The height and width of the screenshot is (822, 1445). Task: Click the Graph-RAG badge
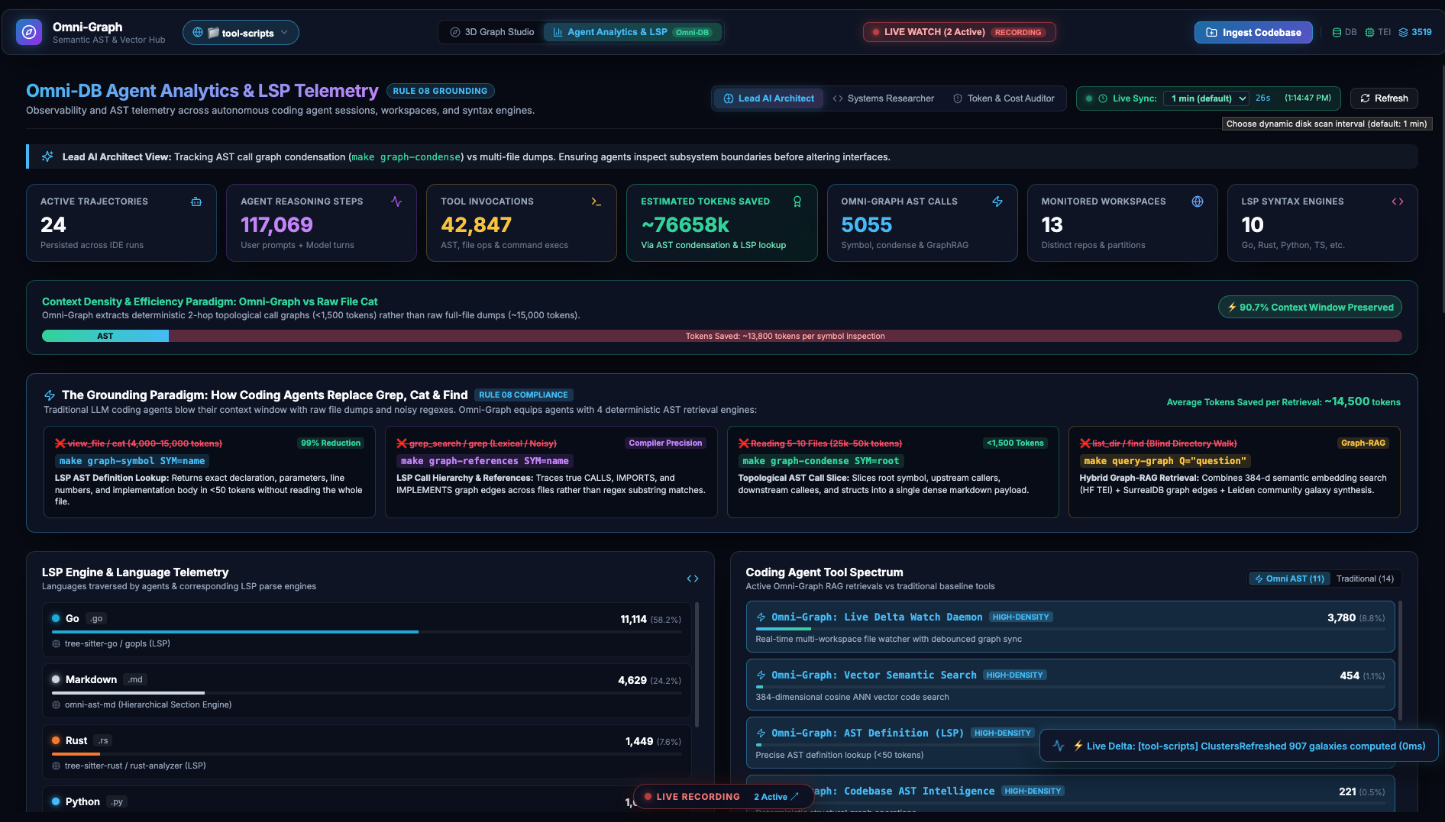[x=1363, y=443]
